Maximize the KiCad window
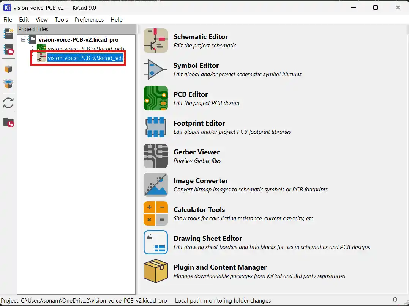The width and height of the screenshot is (409, 306). click(375, 8)
